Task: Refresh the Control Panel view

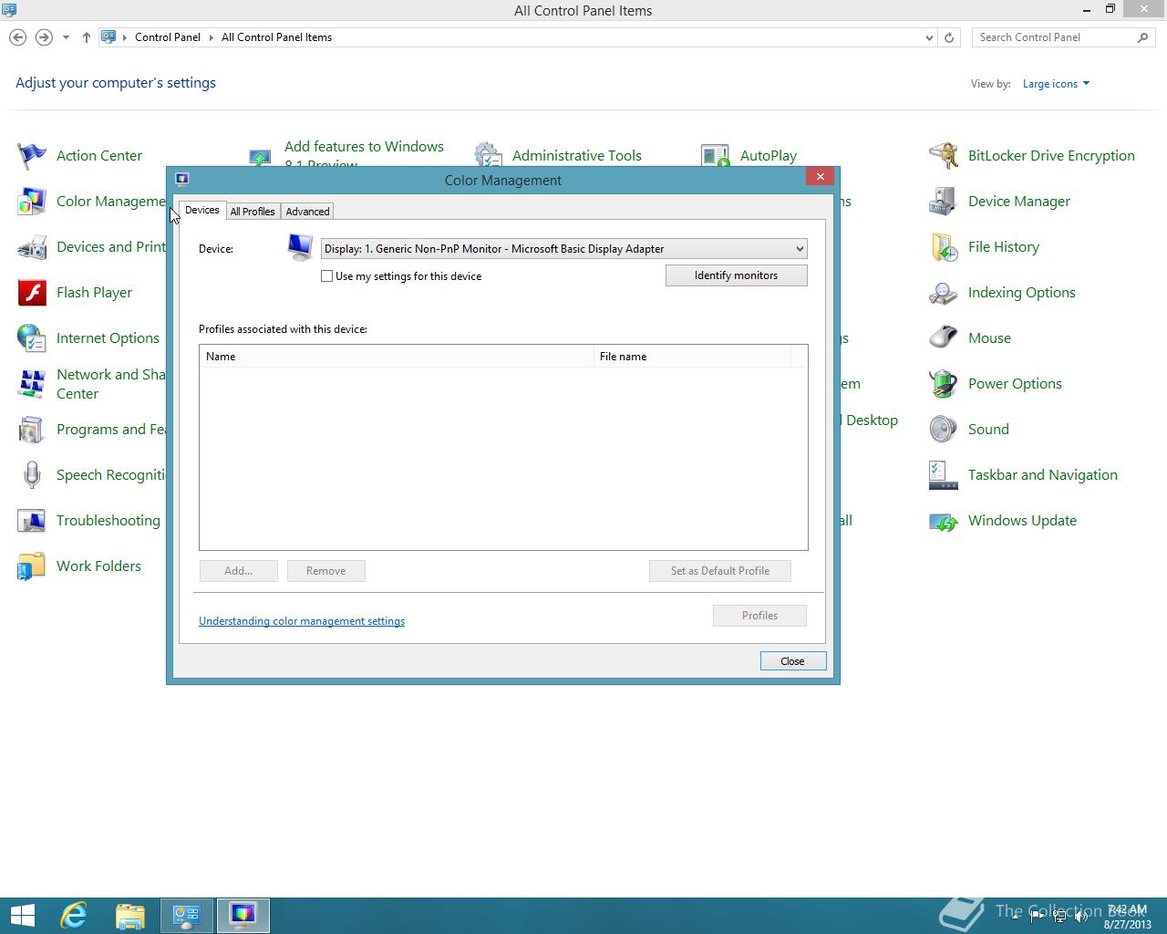Action: point(949,37)
